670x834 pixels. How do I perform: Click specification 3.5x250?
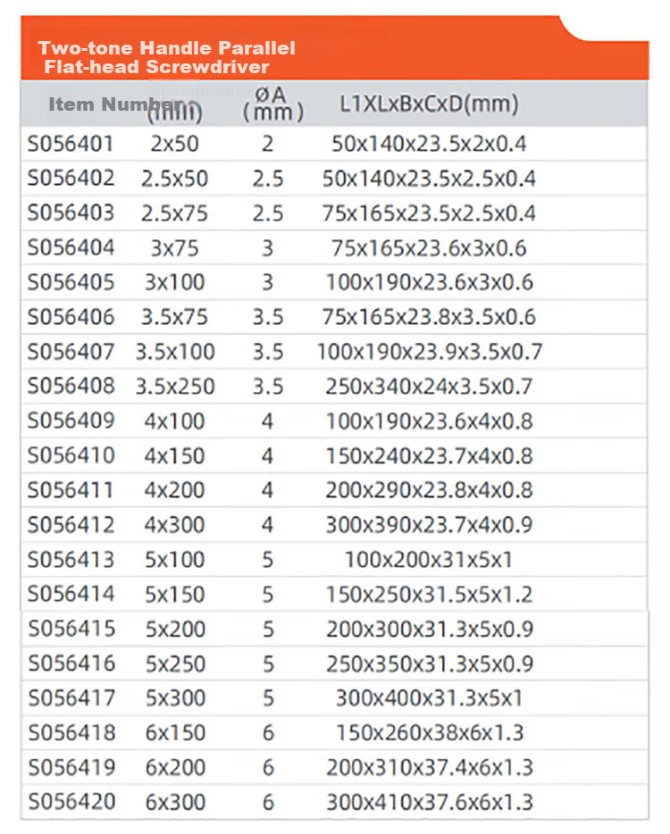(x=175, y=386)
